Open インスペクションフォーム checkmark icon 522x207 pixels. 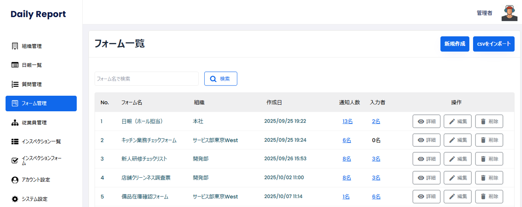pos(15,161)
